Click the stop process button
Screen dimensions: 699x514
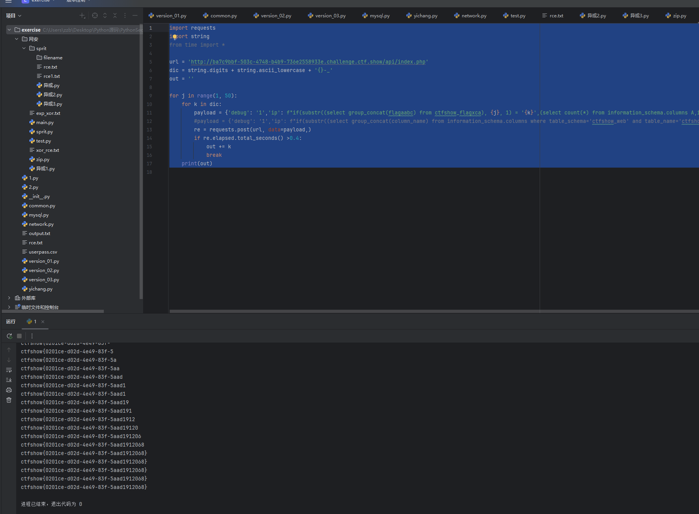19,336
